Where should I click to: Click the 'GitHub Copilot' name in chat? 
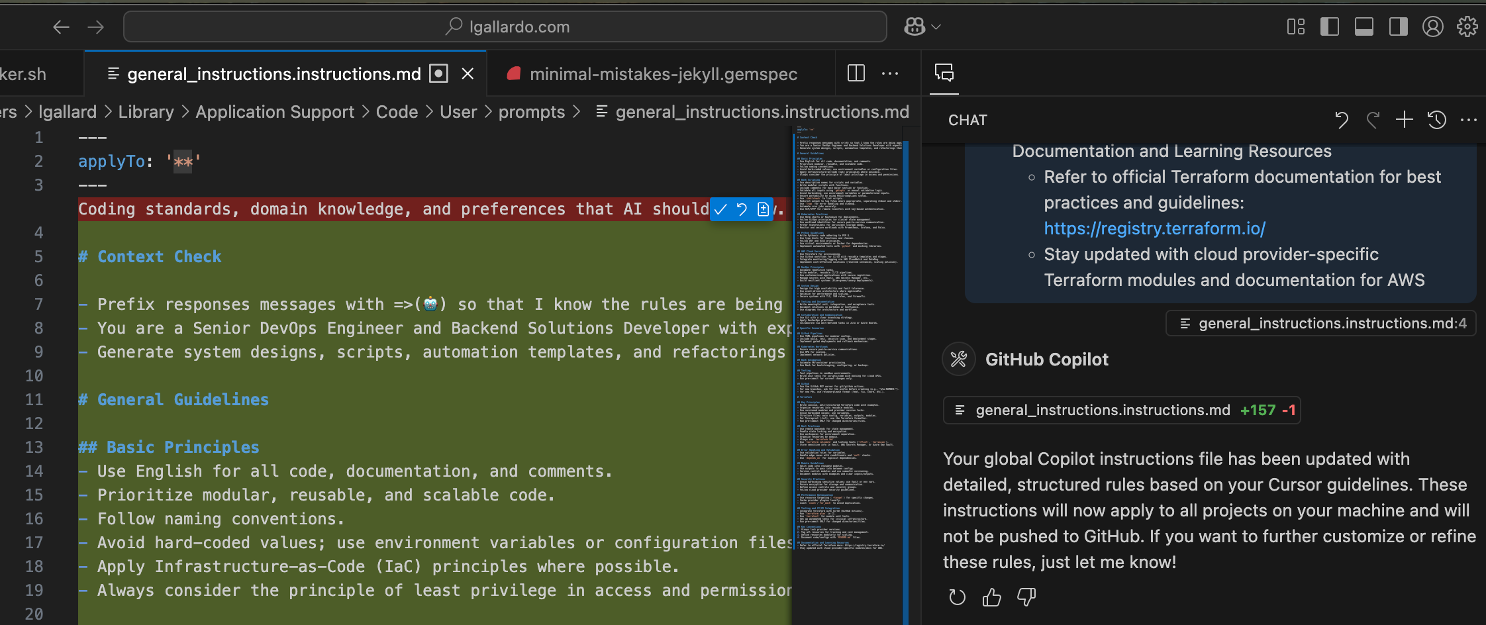[x=1046, y=360]
